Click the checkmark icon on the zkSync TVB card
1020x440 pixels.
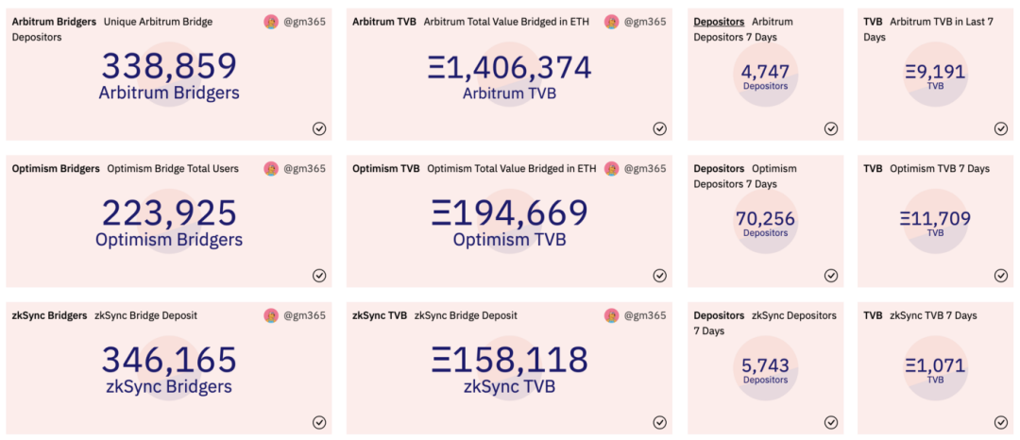[659, 422]
